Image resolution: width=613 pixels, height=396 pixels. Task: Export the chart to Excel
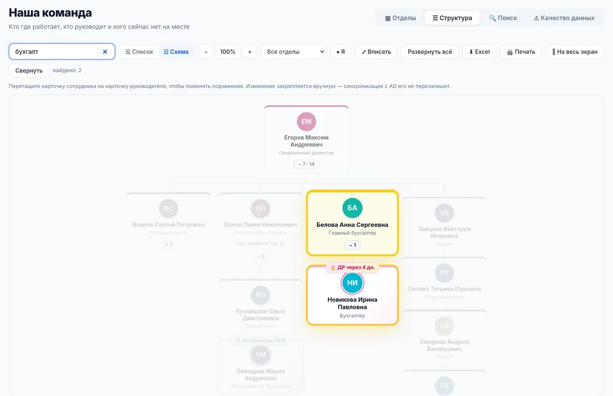pos(479,51)
